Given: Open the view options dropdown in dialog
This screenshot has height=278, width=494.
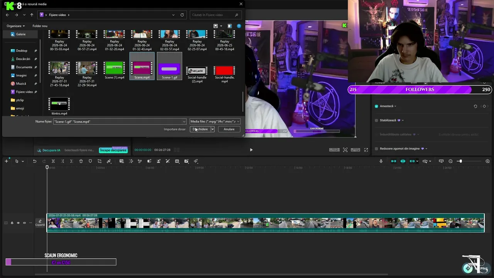Looking at the screenshot, I should 221,26.
